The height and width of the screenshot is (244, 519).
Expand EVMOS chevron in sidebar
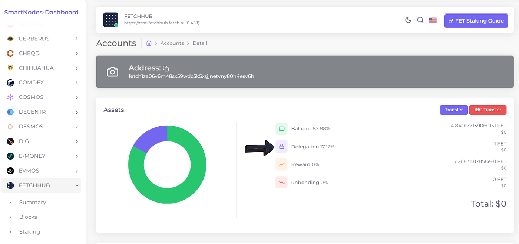pyautogui.click(x=77, y=171)
